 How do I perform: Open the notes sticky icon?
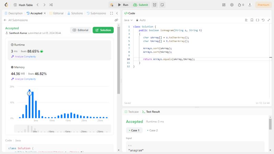pos(162,5)
